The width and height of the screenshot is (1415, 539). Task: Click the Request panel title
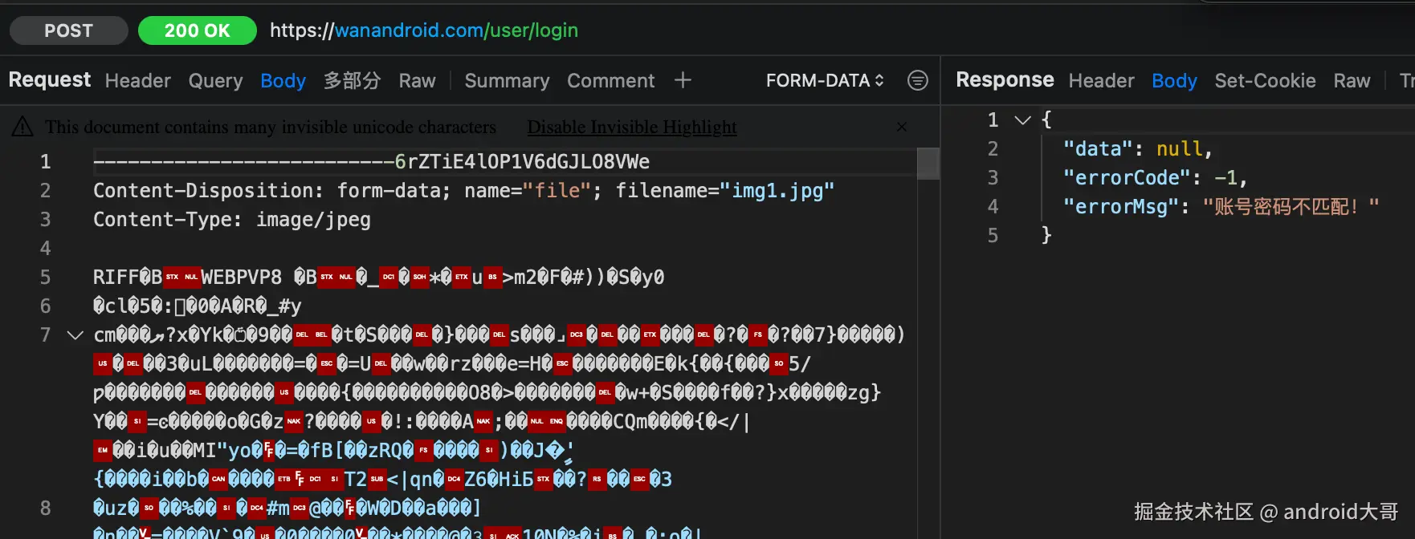click(x=49, y=79)
